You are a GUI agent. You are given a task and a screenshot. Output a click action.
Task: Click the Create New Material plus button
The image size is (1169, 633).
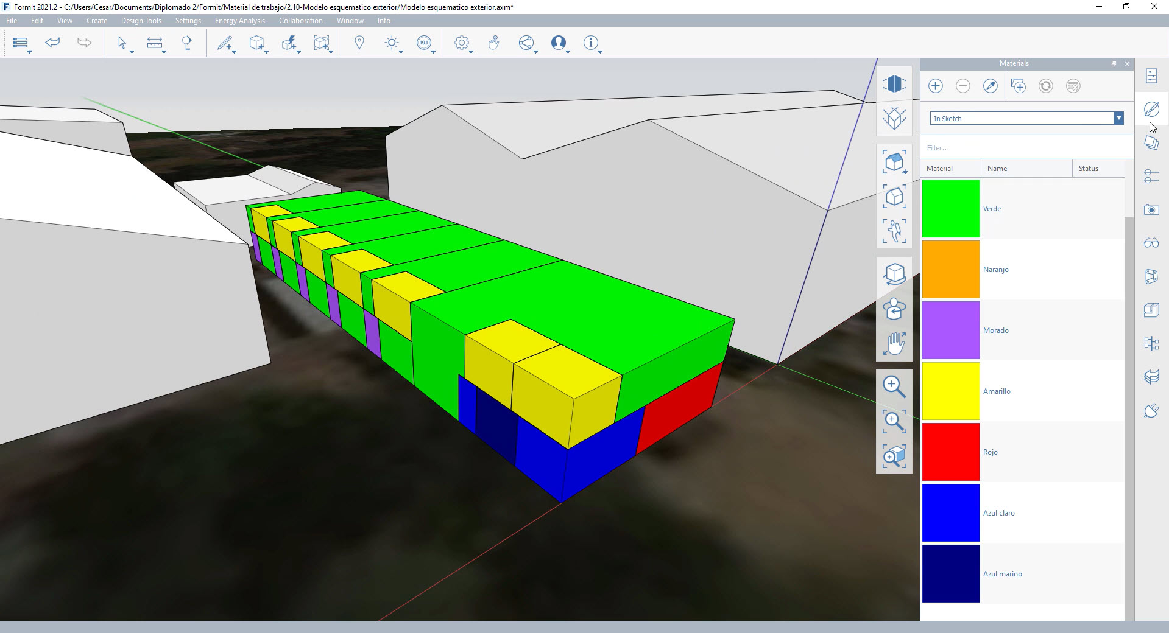click(936, 86)
